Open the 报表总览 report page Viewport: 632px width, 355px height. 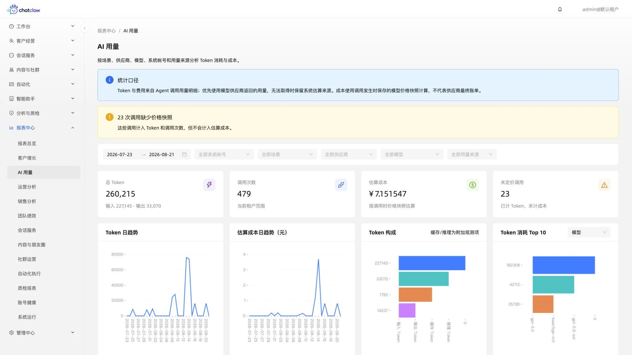[x=44, y=143]
